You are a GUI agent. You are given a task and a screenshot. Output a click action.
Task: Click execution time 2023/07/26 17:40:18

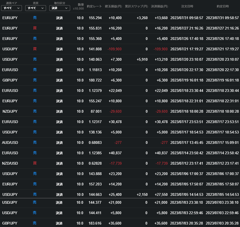pyautogui.click(x=222, y=39)
